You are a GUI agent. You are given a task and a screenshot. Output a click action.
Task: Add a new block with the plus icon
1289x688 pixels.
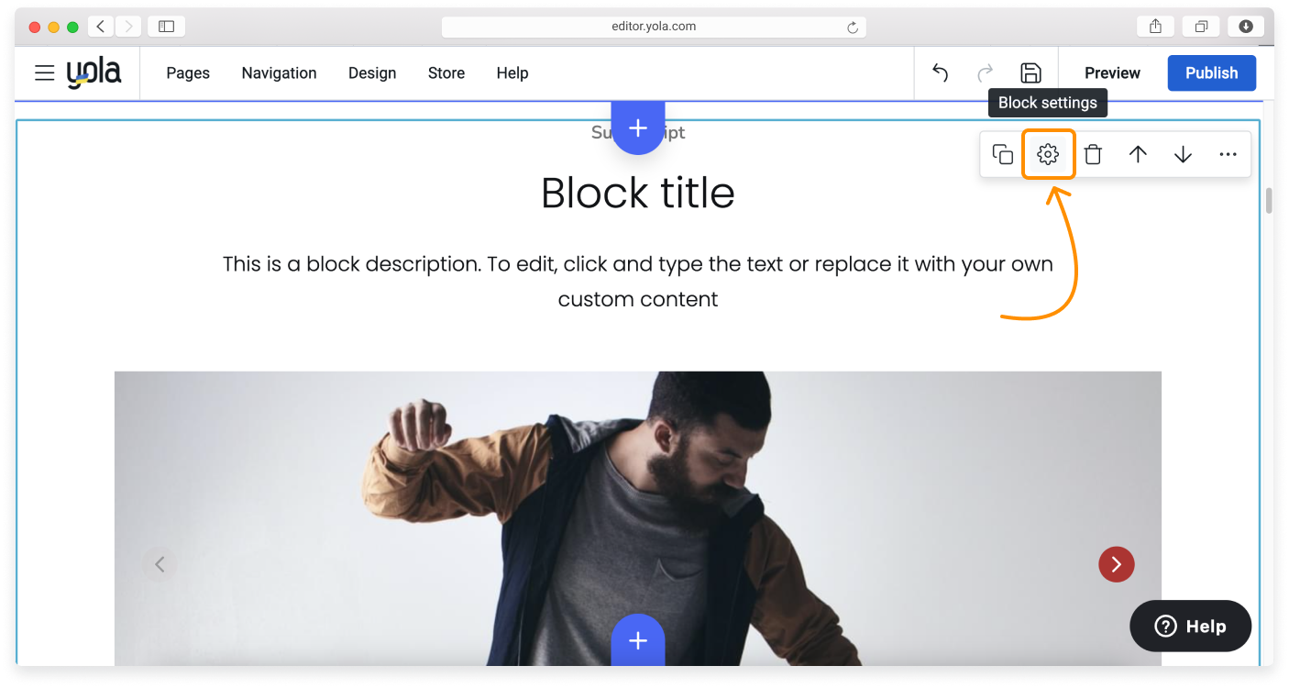click(x=637, y=128)
